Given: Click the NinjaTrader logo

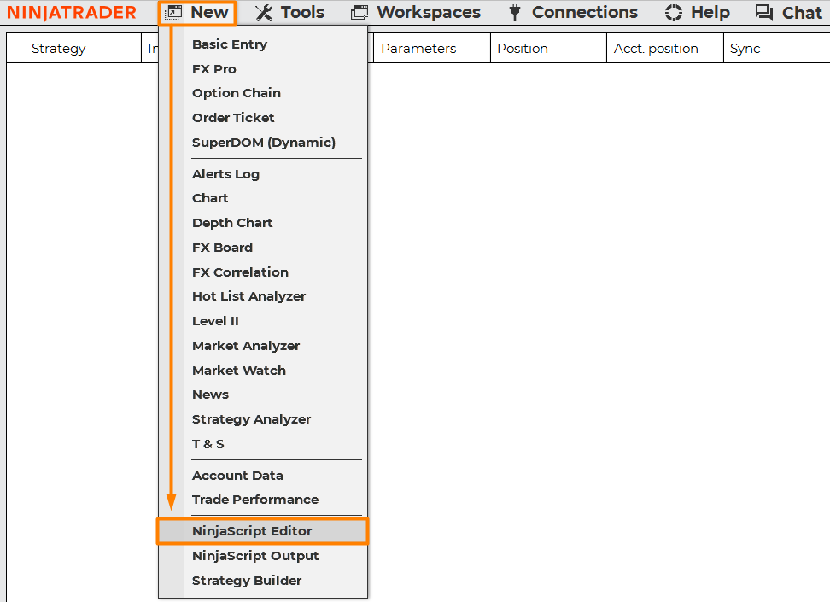Looking at the screenshot, I should [72, 13].
